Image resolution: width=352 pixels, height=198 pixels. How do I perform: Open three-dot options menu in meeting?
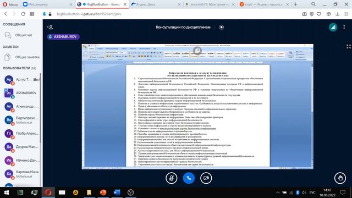(344, 27)
